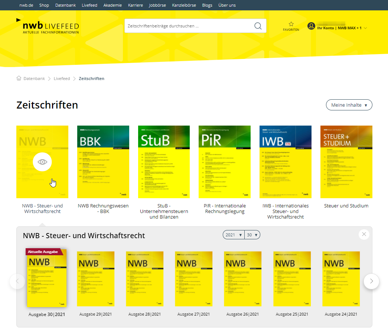The height and width of the screenshot is (336, 388).
Task: Open Favoriten via the star icon
Action: click(x=291, y=24)
